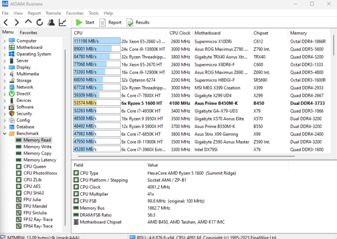Screen dimensions: 337x239
Task: Select the Motherboard icon in tree
Action: pyautogui.click(x=12, y=47)
